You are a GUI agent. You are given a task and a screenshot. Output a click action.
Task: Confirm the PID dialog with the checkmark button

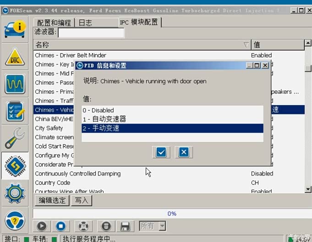pos(161,152)
